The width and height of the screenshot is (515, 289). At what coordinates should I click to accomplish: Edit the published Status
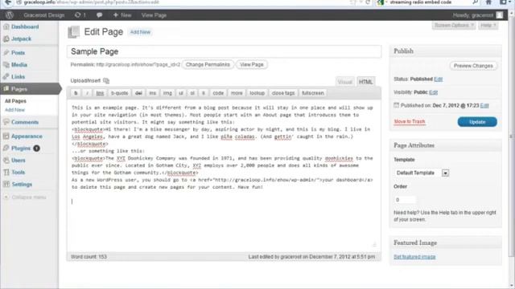pos(438,79)
